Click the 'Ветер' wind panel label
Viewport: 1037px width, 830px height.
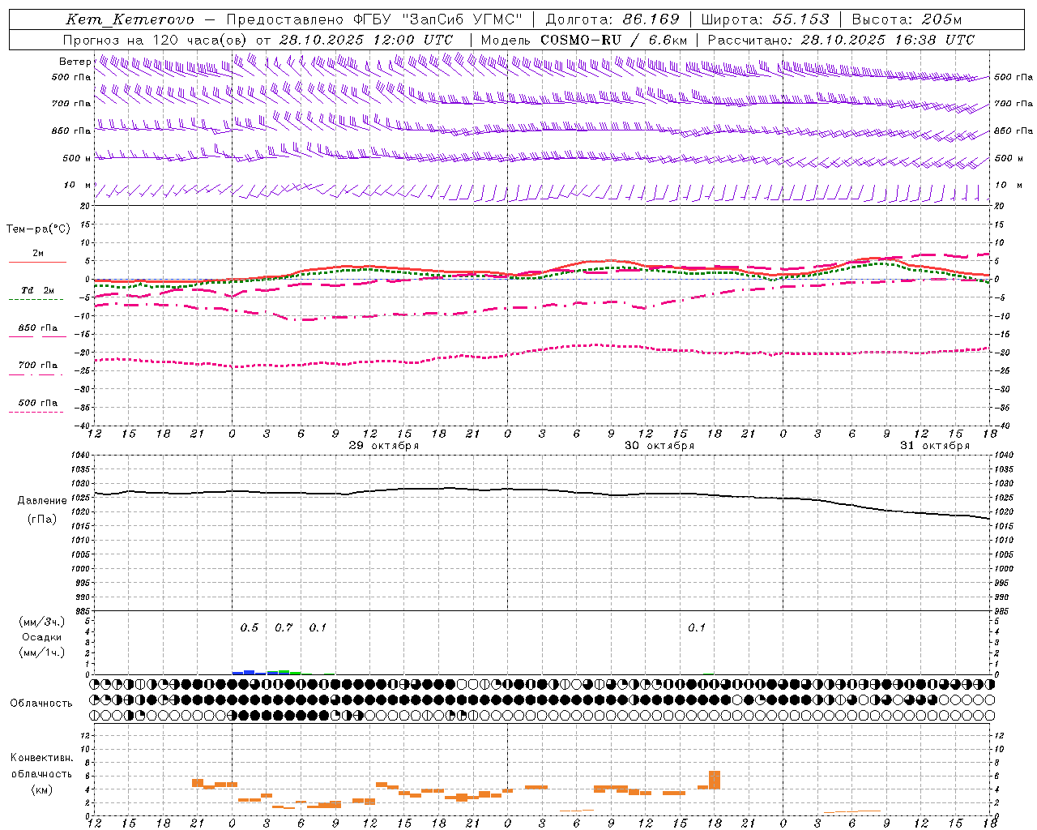[75, 62]
